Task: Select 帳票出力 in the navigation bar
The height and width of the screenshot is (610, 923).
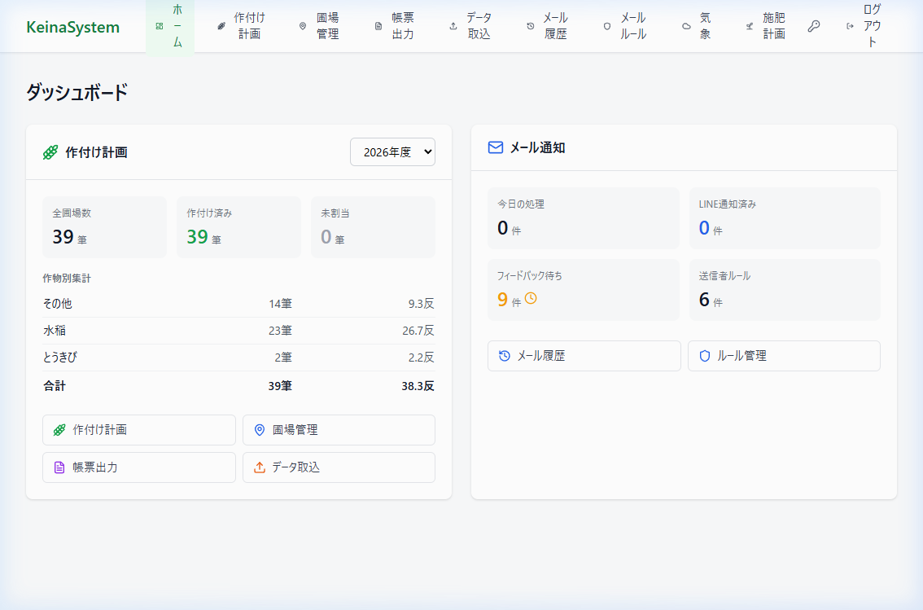Action: tap(394, 26)
